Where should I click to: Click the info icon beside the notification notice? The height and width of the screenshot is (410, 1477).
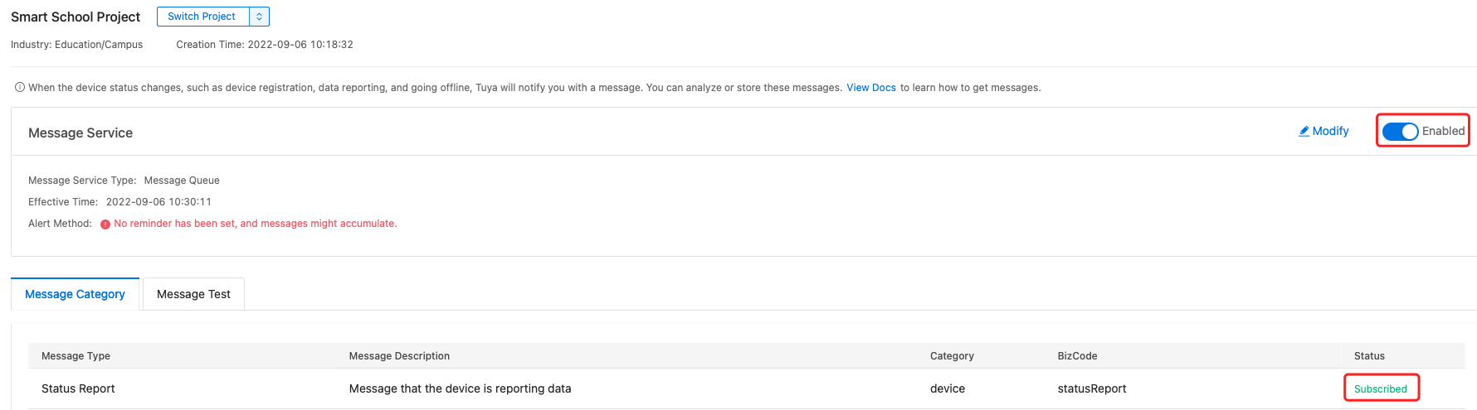(x=20, y=87)
